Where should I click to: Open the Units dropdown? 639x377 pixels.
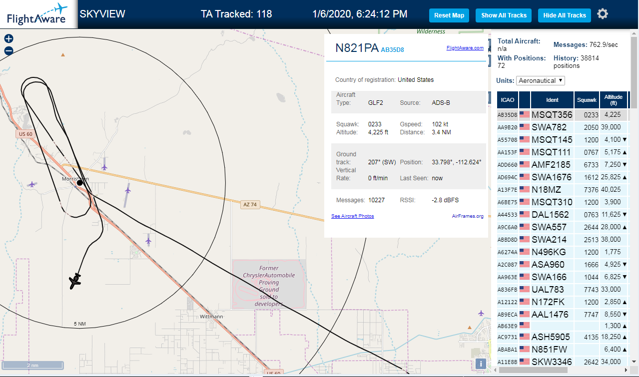pos(541,80)
